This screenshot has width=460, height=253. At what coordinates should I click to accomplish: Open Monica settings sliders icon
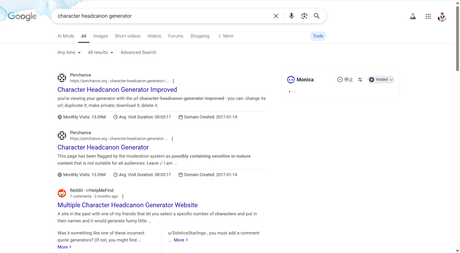click(360, 80)
